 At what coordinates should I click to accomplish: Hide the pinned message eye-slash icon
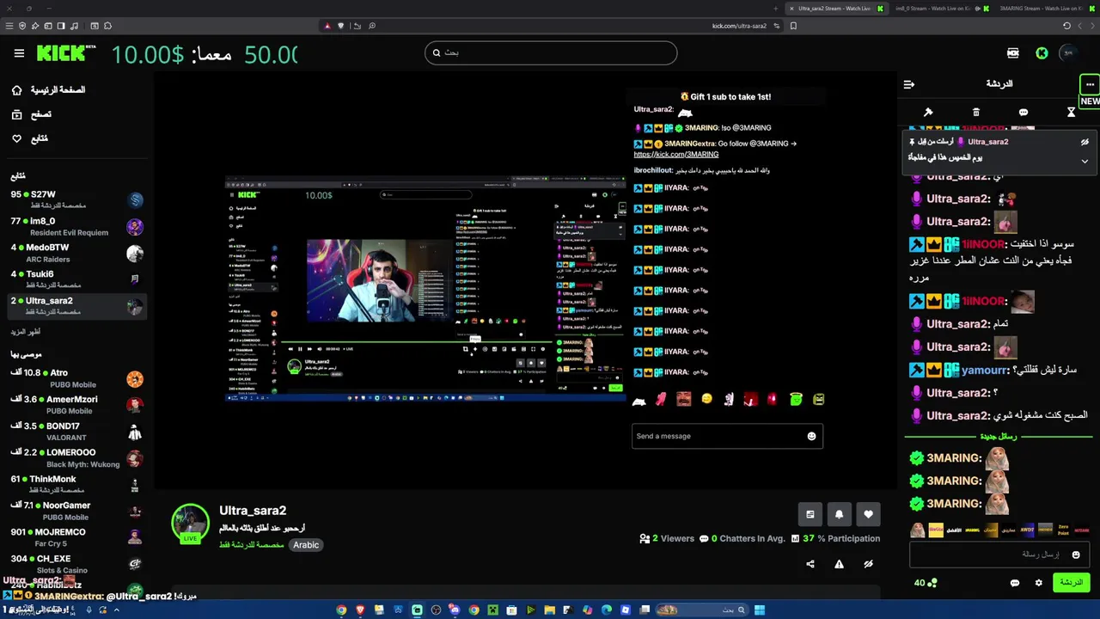[x=1085, y=142]
